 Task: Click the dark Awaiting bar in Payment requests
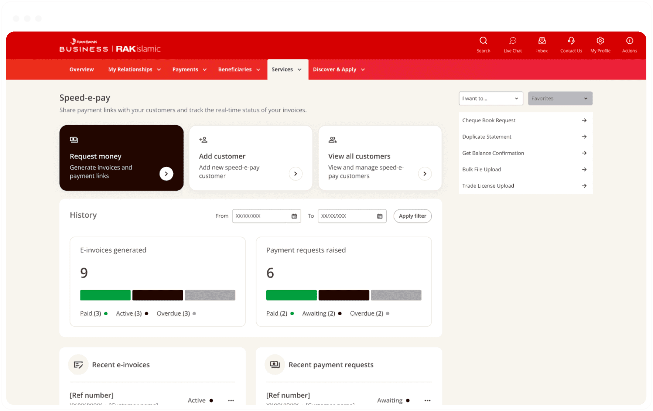click(x=344, y=295)
